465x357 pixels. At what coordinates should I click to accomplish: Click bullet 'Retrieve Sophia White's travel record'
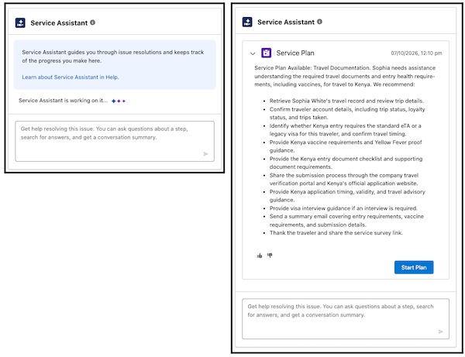click(346, 101)
